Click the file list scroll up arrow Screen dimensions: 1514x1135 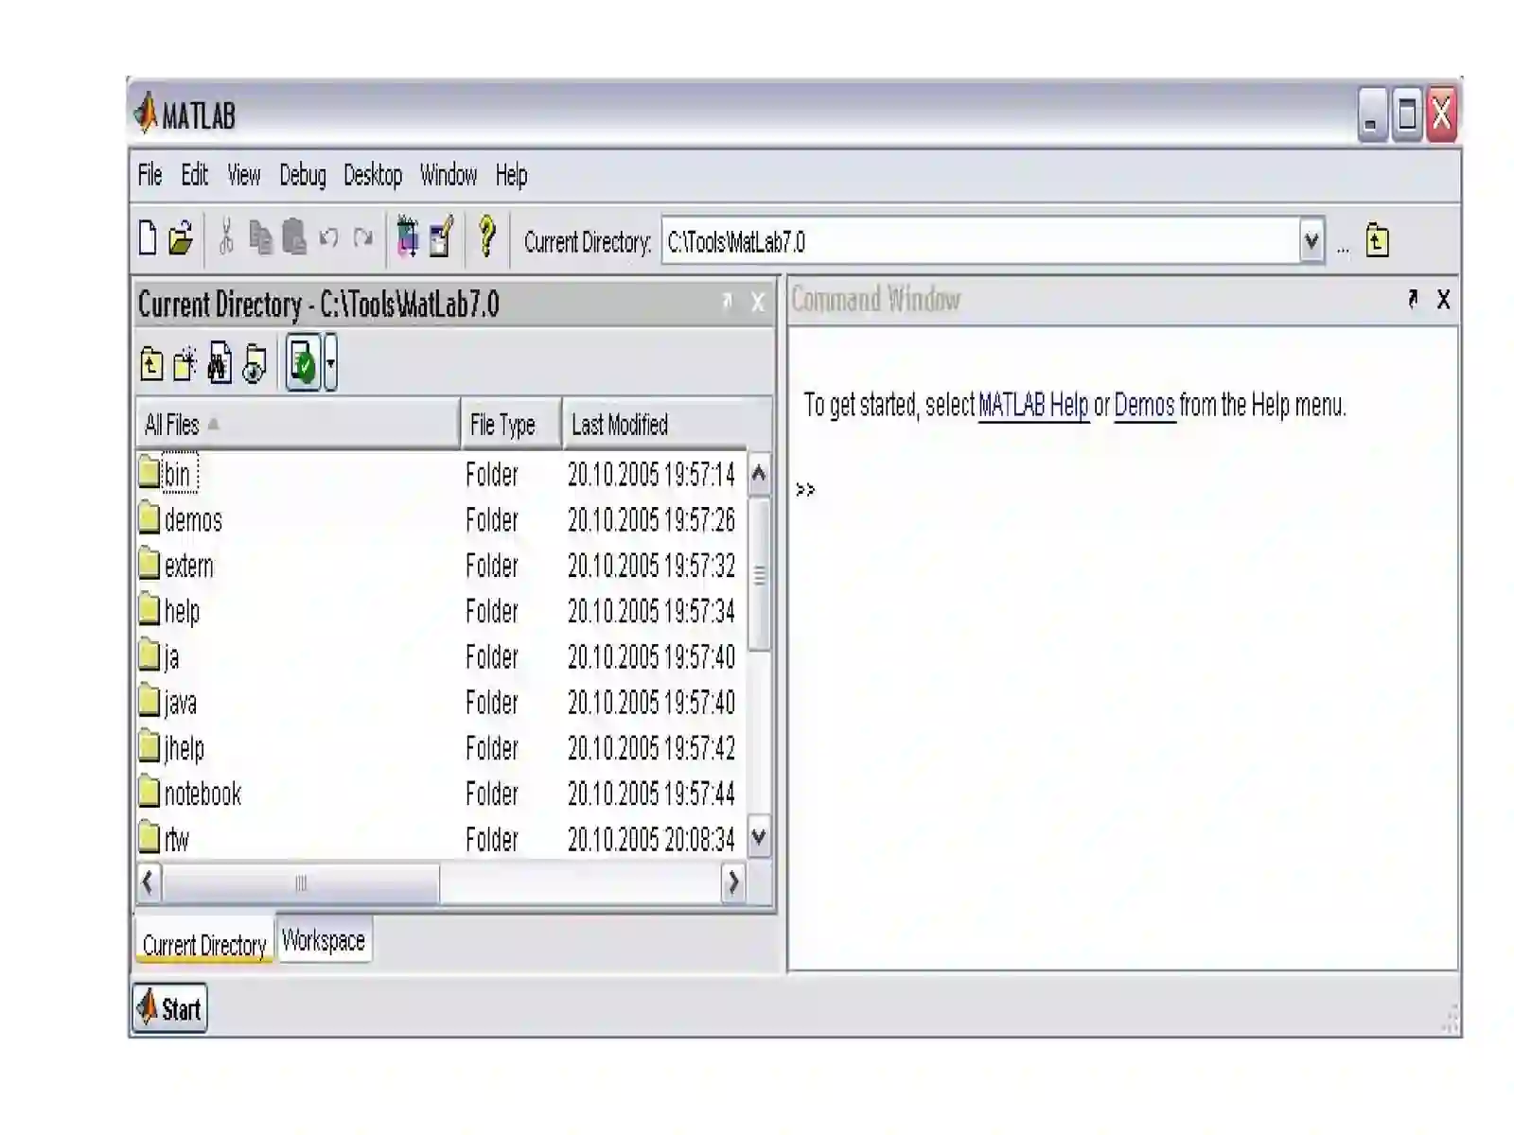[x=759, y=473]
